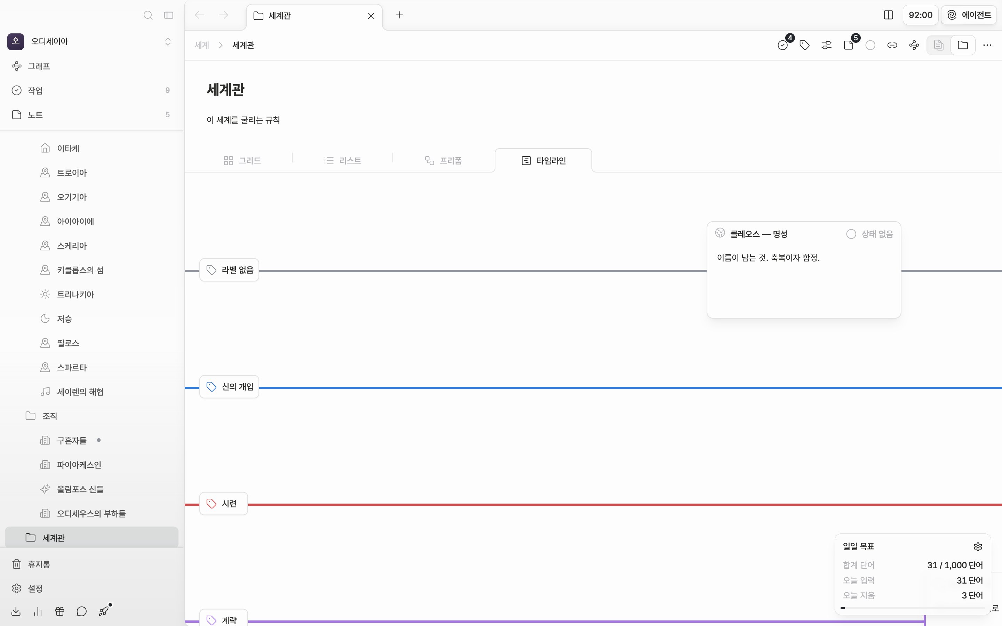Viewport: 1002px width, 626px height.
Task: Select the 세계관 folder in sidebar
Action: [92, 537]
